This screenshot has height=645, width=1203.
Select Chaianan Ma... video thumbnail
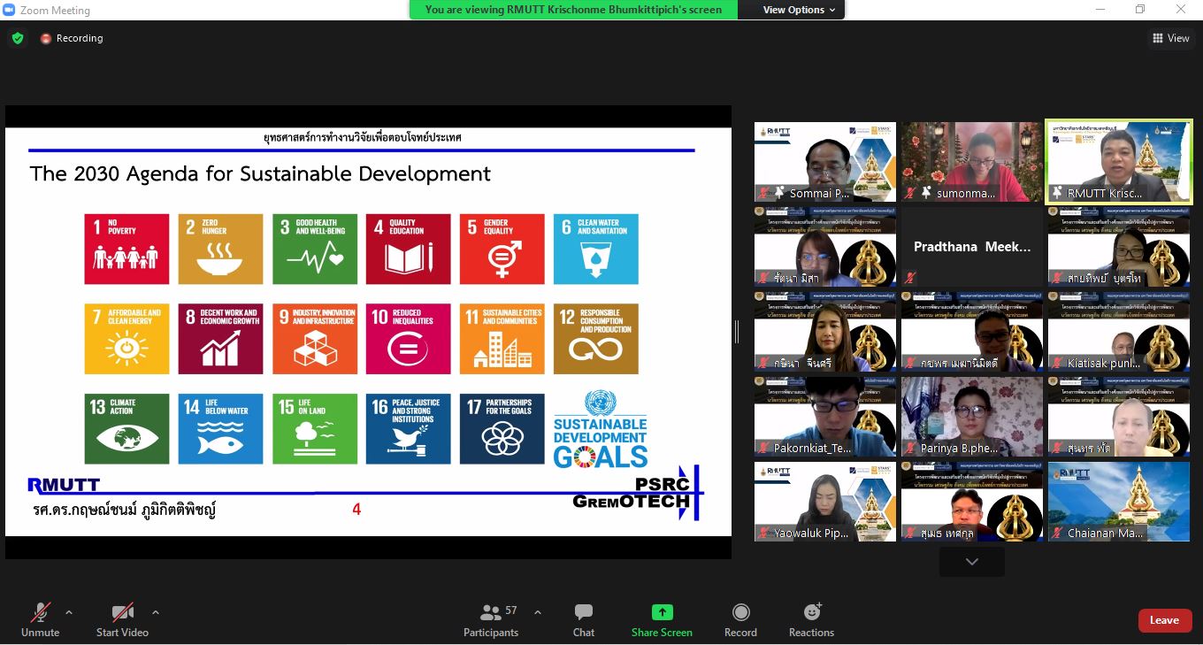pyautogui.click(x=1119, y=502)
